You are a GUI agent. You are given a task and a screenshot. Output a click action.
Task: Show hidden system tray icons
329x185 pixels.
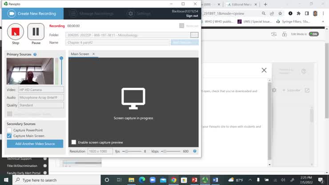250,180
